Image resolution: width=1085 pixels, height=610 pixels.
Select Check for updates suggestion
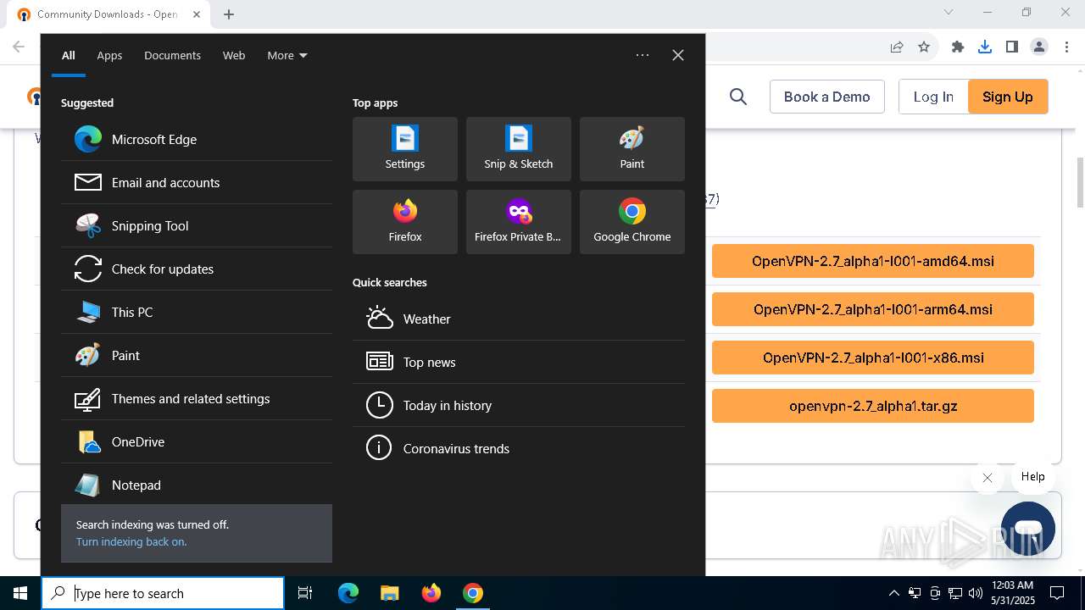pyautogui.click(x=197, y=269)
